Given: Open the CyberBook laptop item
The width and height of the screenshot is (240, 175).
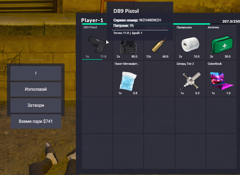Looking at the screenshot, I should click(222, 81).
